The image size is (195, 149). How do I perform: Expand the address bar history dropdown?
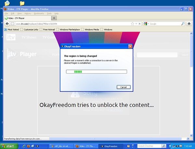click(136, 24)
